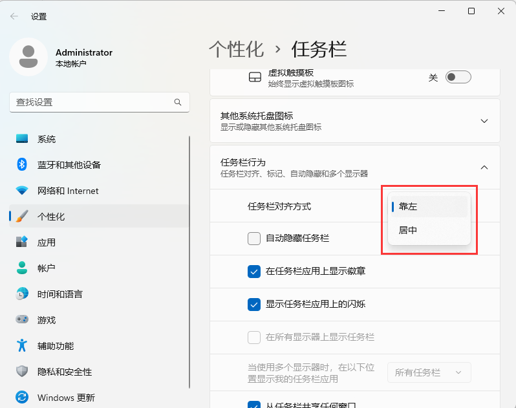Screen dimensions: 516x408
Task: Open the 所有任务栏 dropdown
Action: [x=429, y=372]
